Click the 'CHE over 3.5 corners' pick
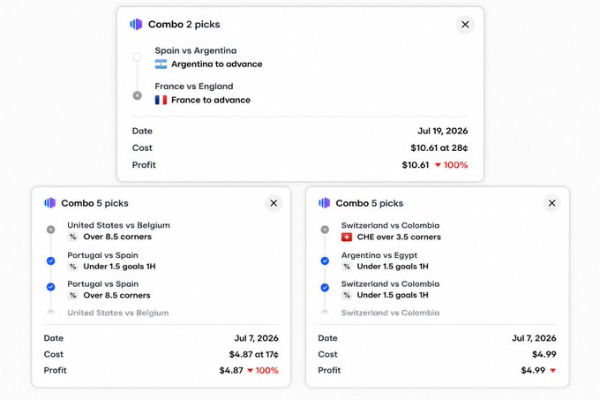600x400 pixels. 399,238
